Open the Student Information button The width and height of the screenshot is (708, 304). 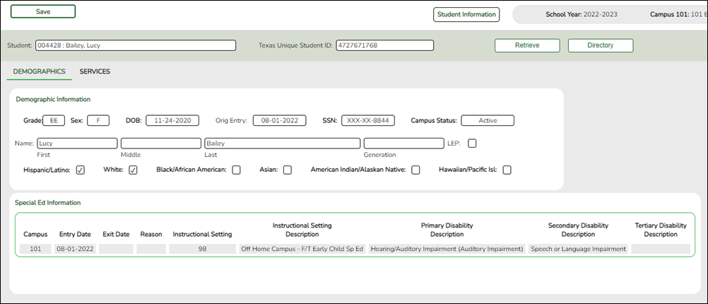[x=466, y=14]
